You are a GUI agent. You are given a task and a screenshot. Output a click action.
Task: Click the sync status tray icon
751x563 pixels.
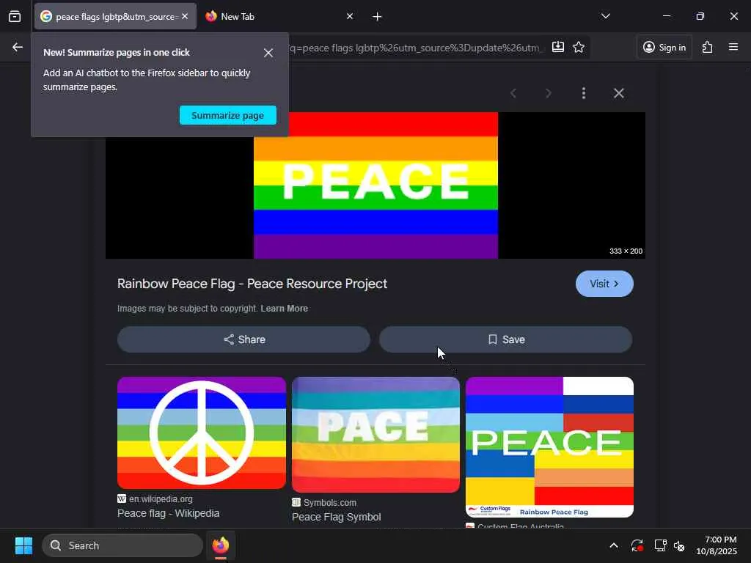637,545
